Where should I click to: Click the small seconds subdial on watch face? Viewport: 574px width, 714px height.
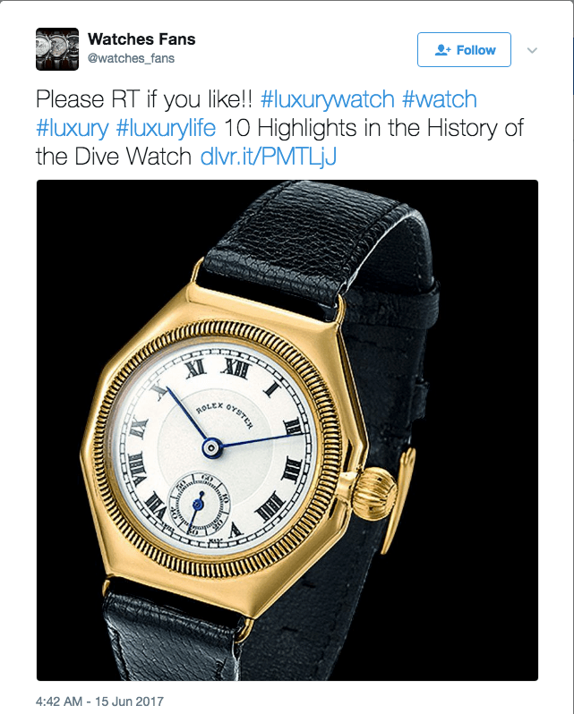199,504
